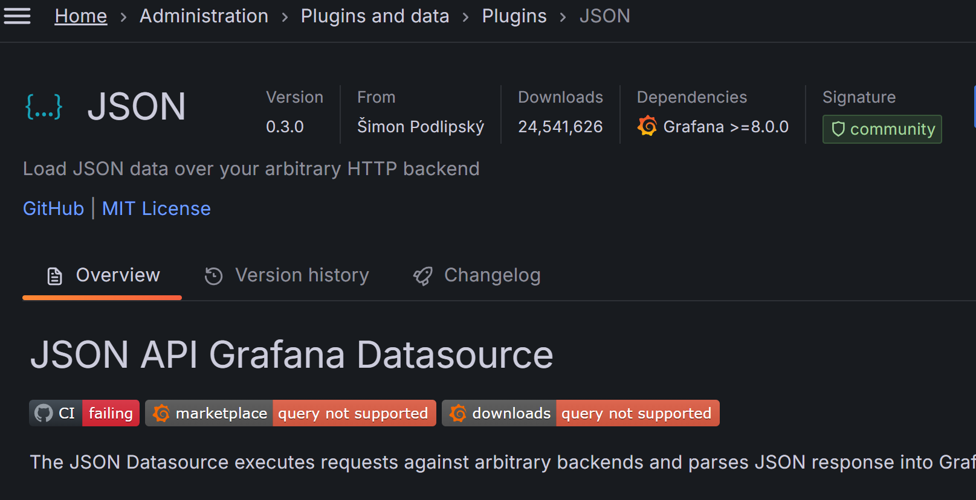This screenshot has width=976, height=500.
Task: Click the CI failing badge
Action: click(85, 413)
